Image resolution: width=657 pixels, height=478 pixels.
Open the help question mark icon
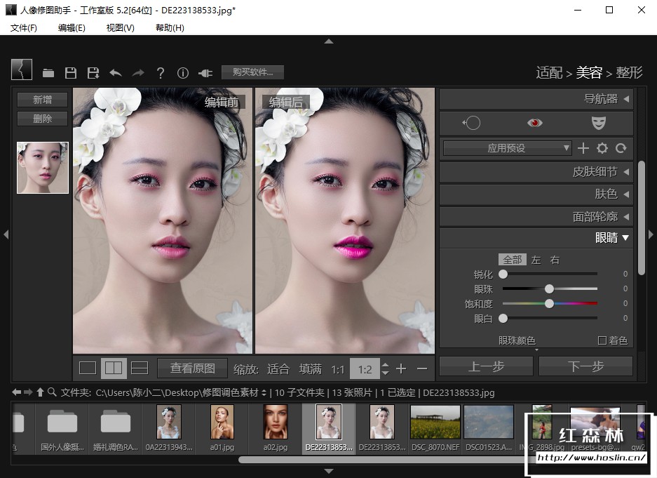161,73
